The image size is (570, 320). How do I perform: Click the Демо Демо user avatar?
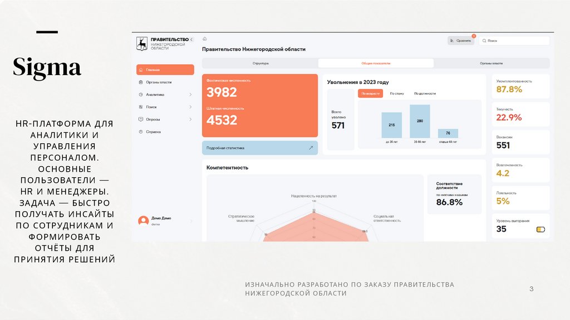143,221
